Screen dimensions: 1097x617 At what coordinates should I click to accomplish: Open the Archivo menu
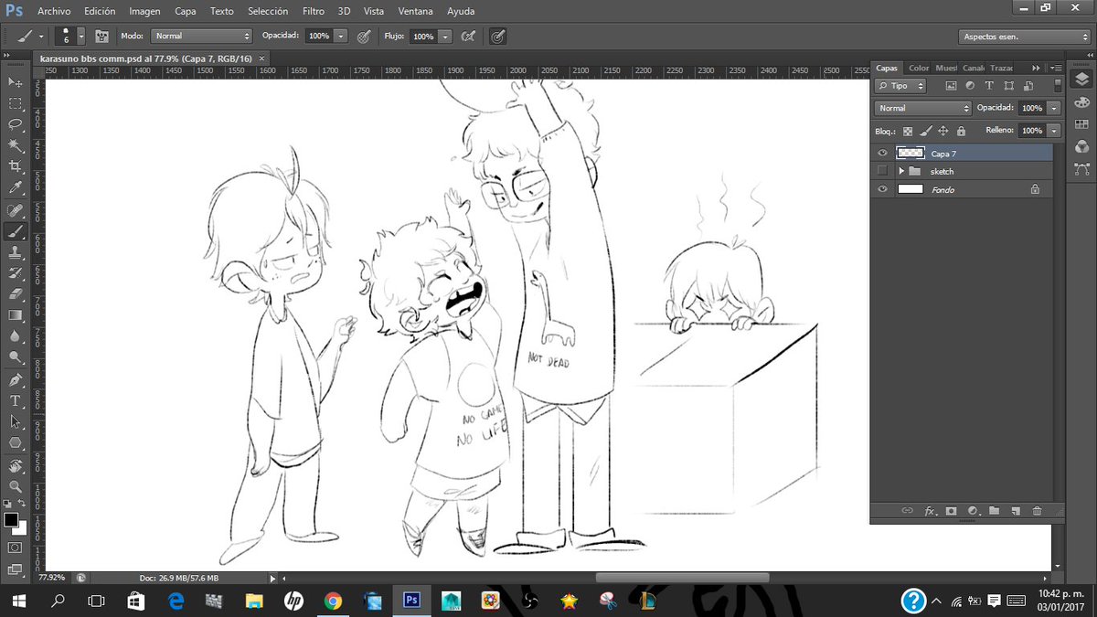point(54,11)
